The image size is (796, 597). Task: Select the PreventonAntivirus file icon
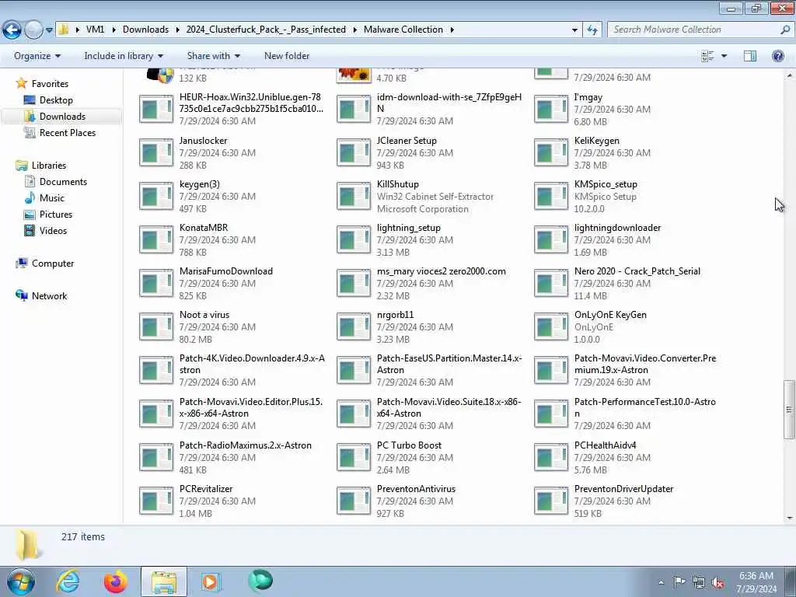(x=354, y=501)
